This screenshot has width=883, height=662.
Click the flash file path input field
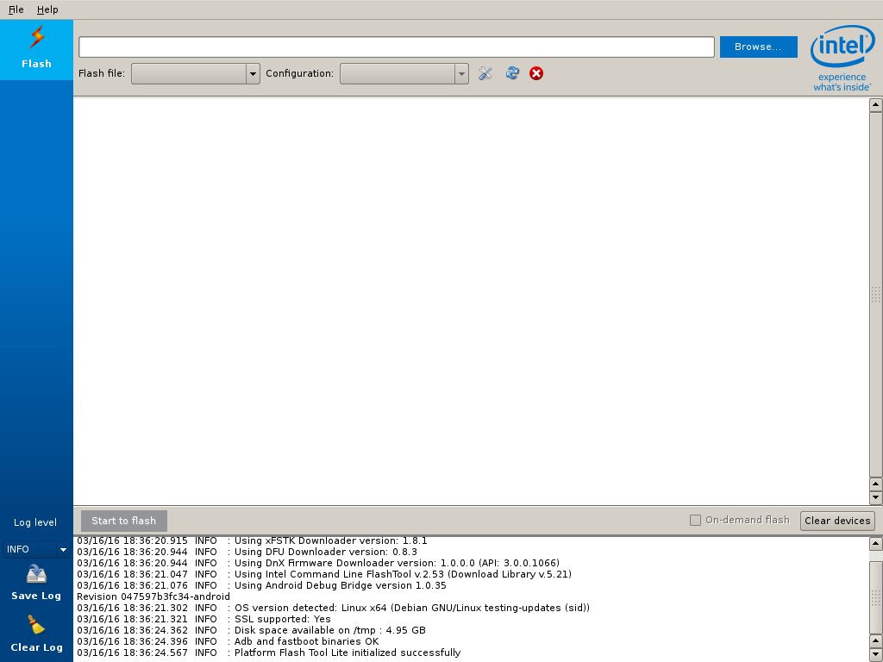click(395, 47)
